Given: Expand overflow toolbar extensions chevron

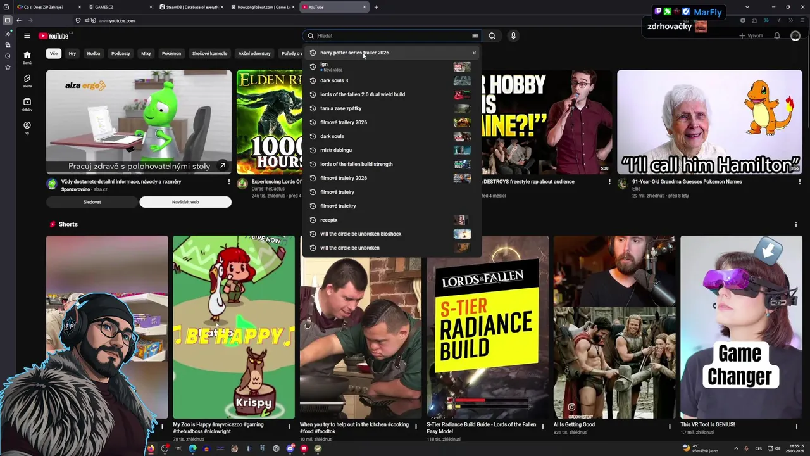Looking at the screenshot, I should point(790,20).
